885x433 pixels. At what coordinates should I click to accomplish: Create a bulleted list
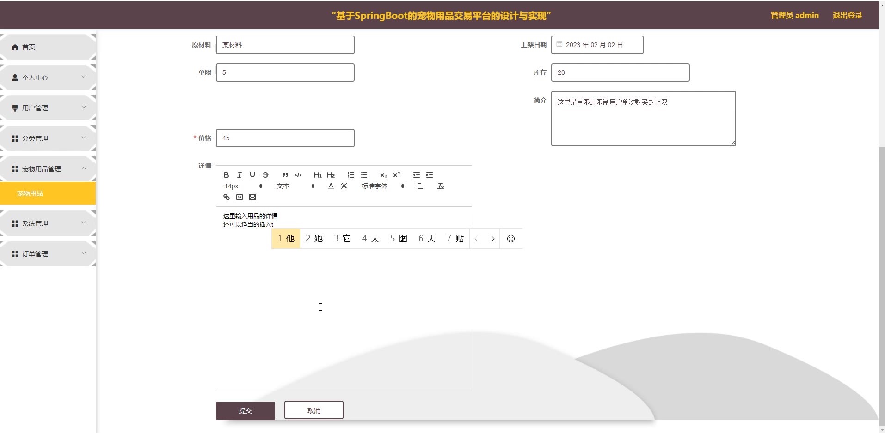pos(364,175)
